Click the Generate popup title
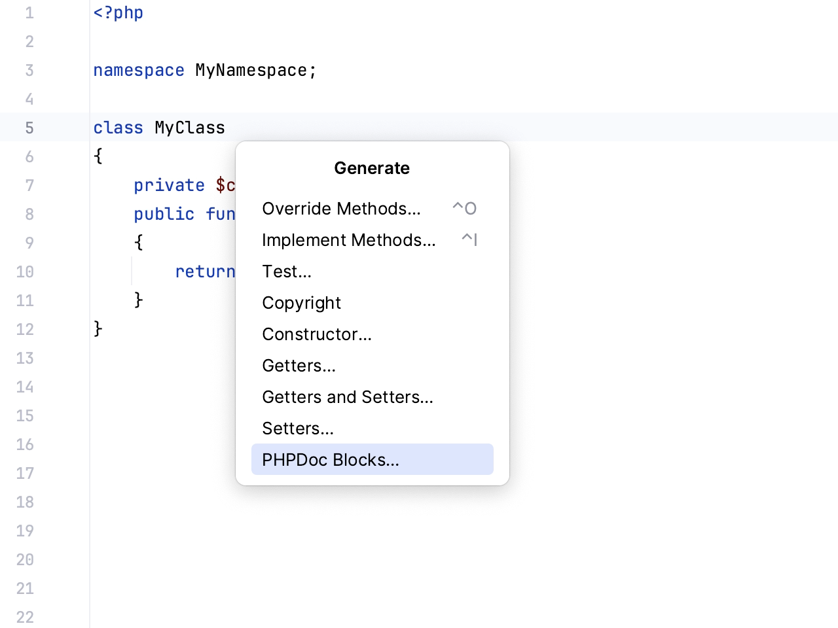 pyautogui.click(x=372, y=168)
